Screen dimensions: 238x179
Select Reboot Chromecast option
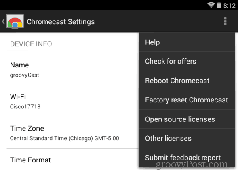187,80
